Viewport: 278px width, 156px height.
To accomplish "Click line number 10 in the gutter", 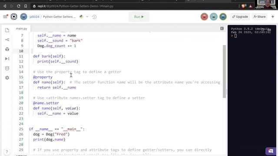I will click(21, 51).
